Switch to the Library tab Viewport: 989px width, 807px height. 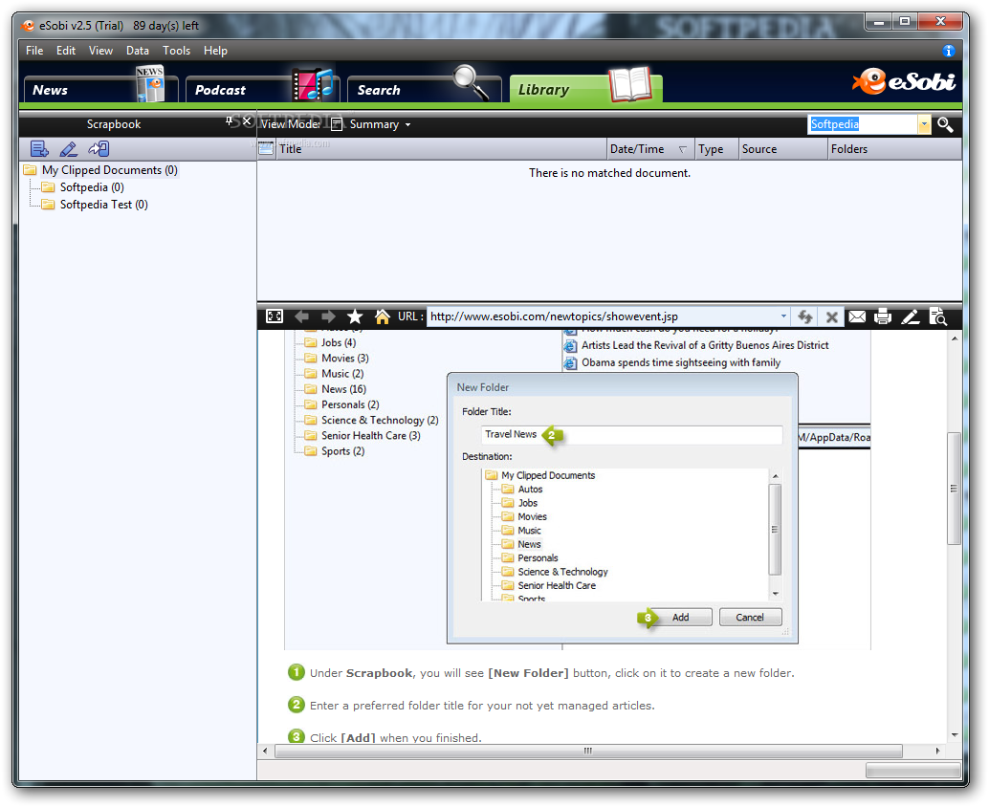(x=586, y=89)
